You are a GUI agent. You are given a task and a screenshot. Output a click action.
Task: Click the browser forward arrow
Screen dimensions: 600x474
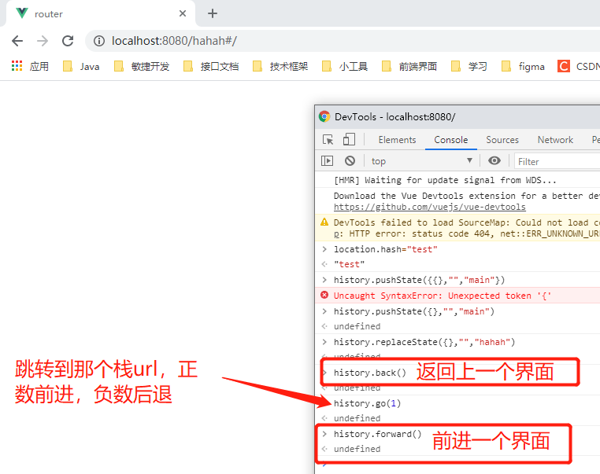pos(43,41)
